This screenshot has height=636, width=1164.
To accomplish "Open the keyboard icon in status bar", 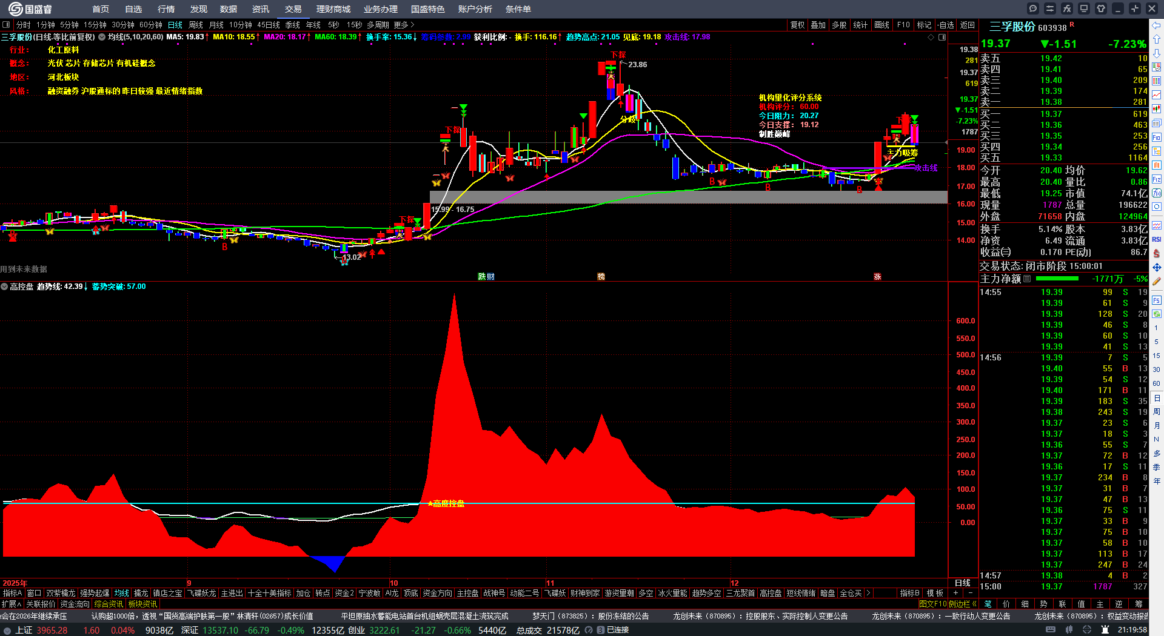I will [1051, 630].
